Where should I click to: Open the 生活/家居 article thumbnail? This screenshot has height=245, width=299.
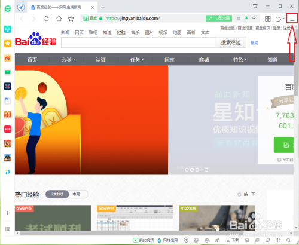[217, 218]
